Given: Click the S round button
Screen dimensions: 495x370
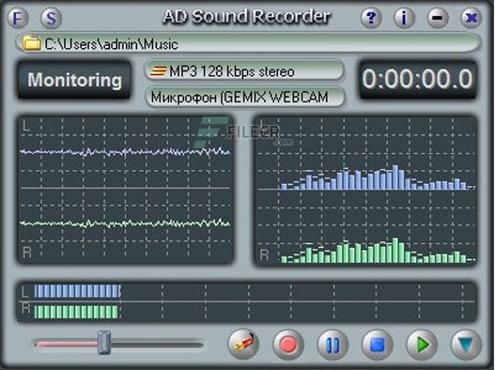Looking at the screenshot, I should pos(51,18).
